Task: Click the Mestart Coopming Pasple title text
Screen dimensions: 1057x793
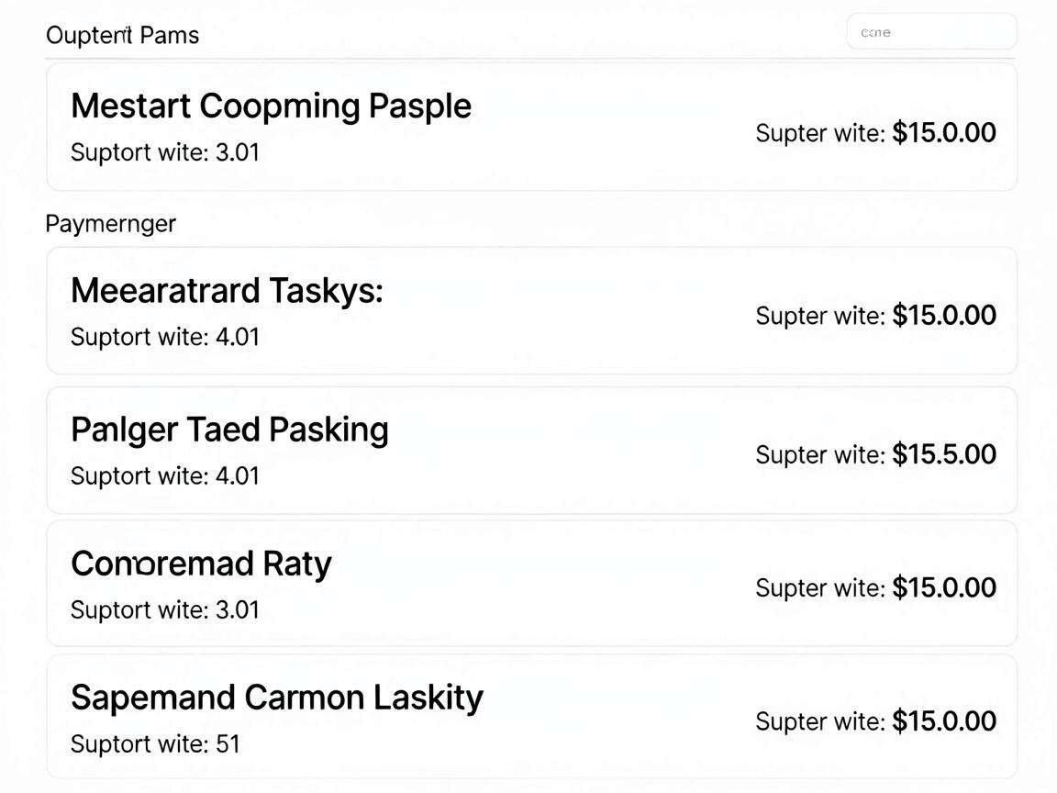Action: [x=271, y=106]
